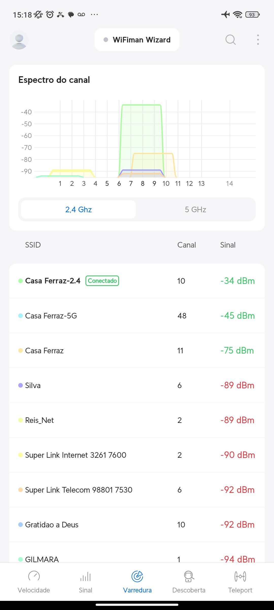274x610 pixels.
Task: Open the WiFiman Wizard device selector
Action: [137, 40]
